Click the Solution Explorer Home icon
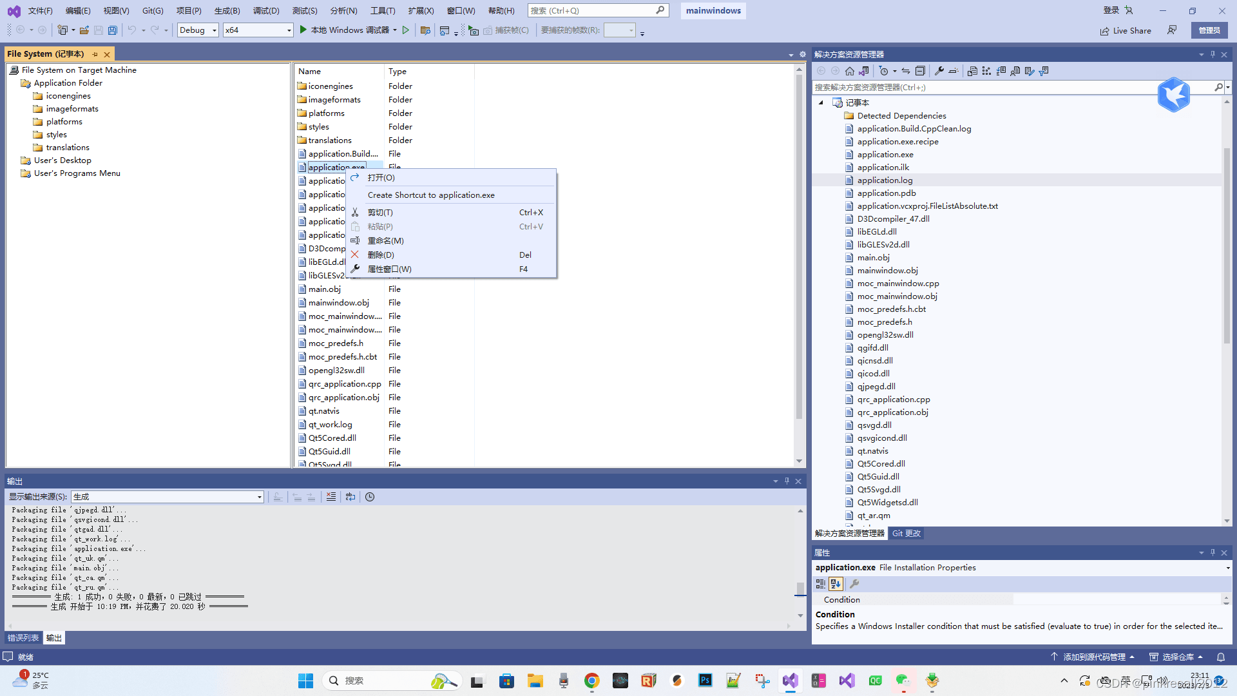 850,71
